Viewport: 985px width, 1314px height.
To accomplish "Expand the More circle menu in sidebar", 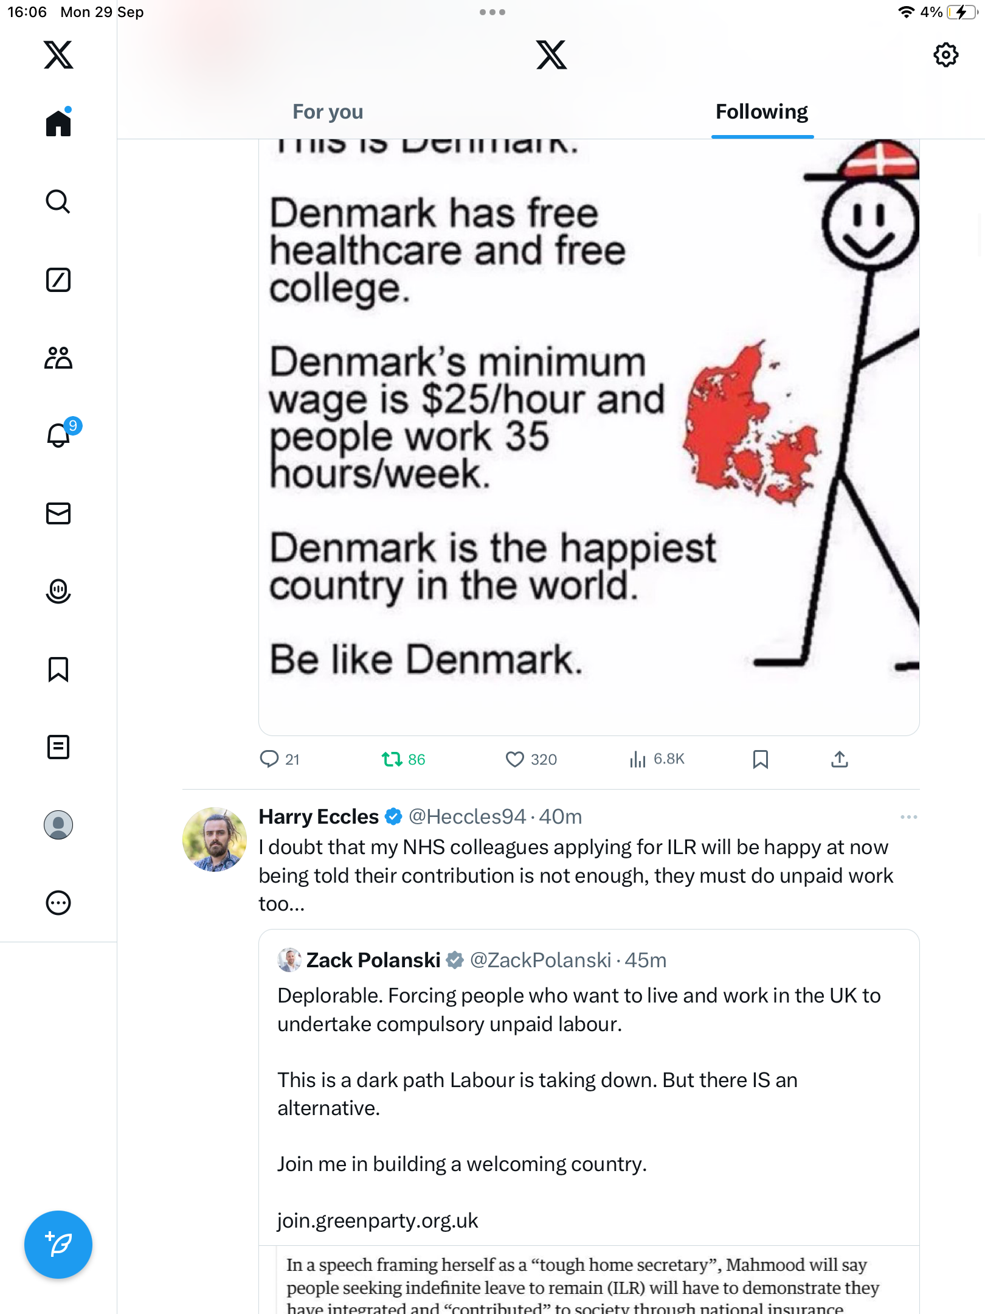I will click(58, 903).
